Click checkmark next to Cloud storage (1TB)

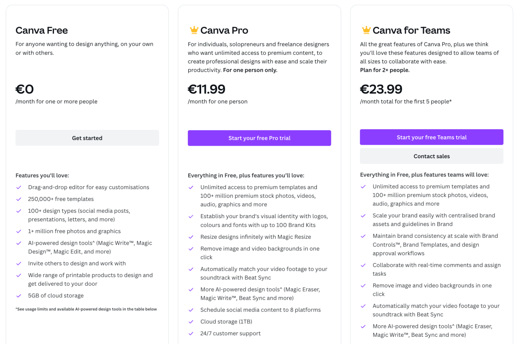pyautogui.click(x=191, y=322)
